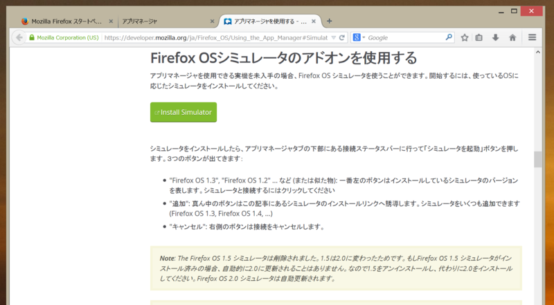Minimize the Firefox window
554x305 pixels.
(501, 11)
